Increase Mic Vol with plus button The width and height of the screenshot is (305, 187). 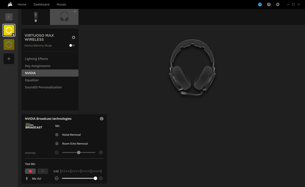click(101, 178)
